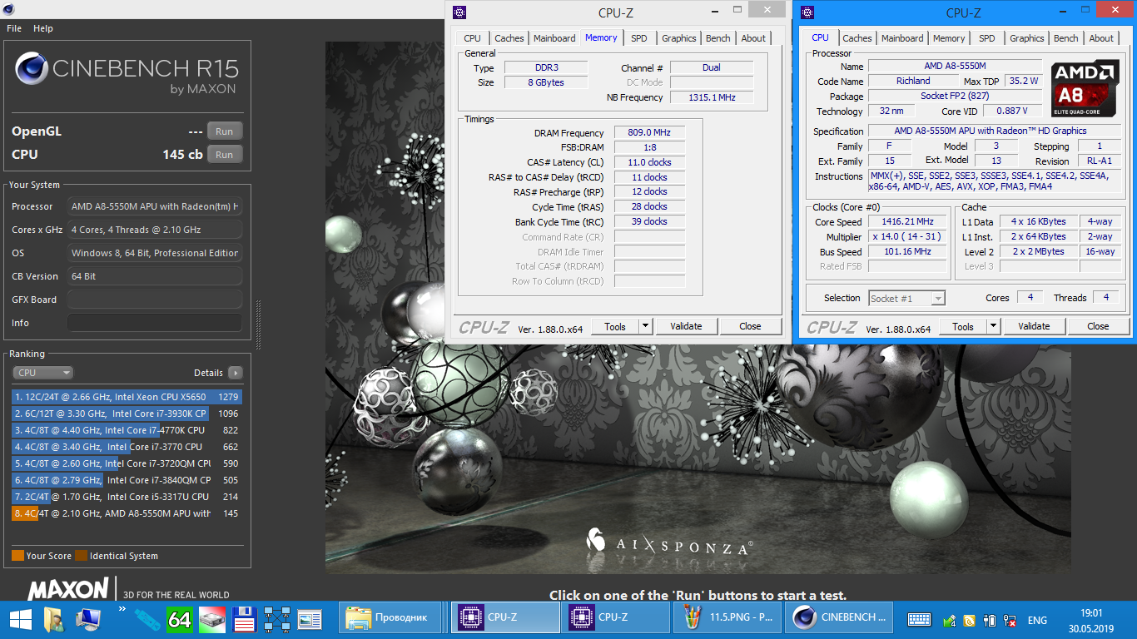The image size is (1137, 639).
Task: Select the Intel Xeon CPU X5650 ranking row
Action: click(x=127, y=397)
